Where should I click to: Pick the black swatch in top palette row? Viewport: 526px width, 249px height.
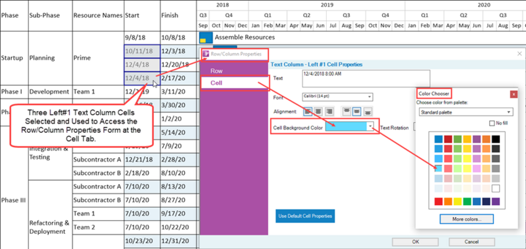click(496, 139)
